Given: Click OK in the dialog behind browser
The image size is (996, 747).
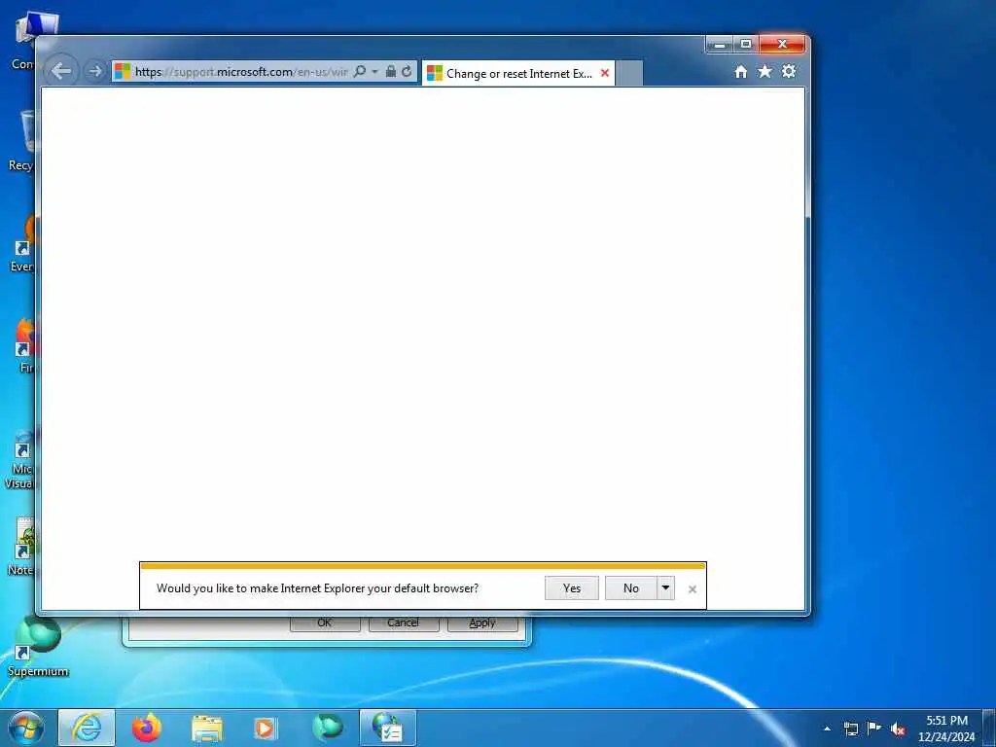Looking at the screenshot, I should [325, 623].
